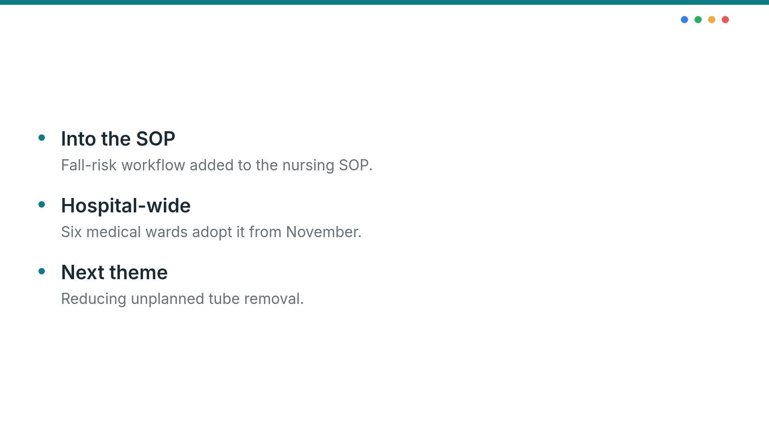Click the word theme in the third heading
The width and height of the screenshot is (769, 432).
pos(139,272)
